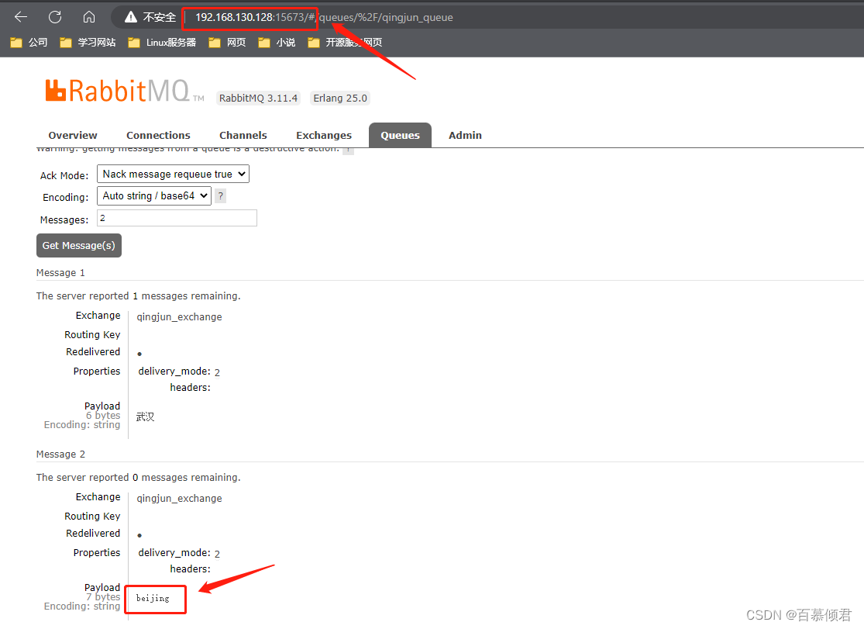Open the 开源服务网页 bookmarks folder
Image resolution: width=864 pixels, height=629 pixels.
[x=345, y=43]
